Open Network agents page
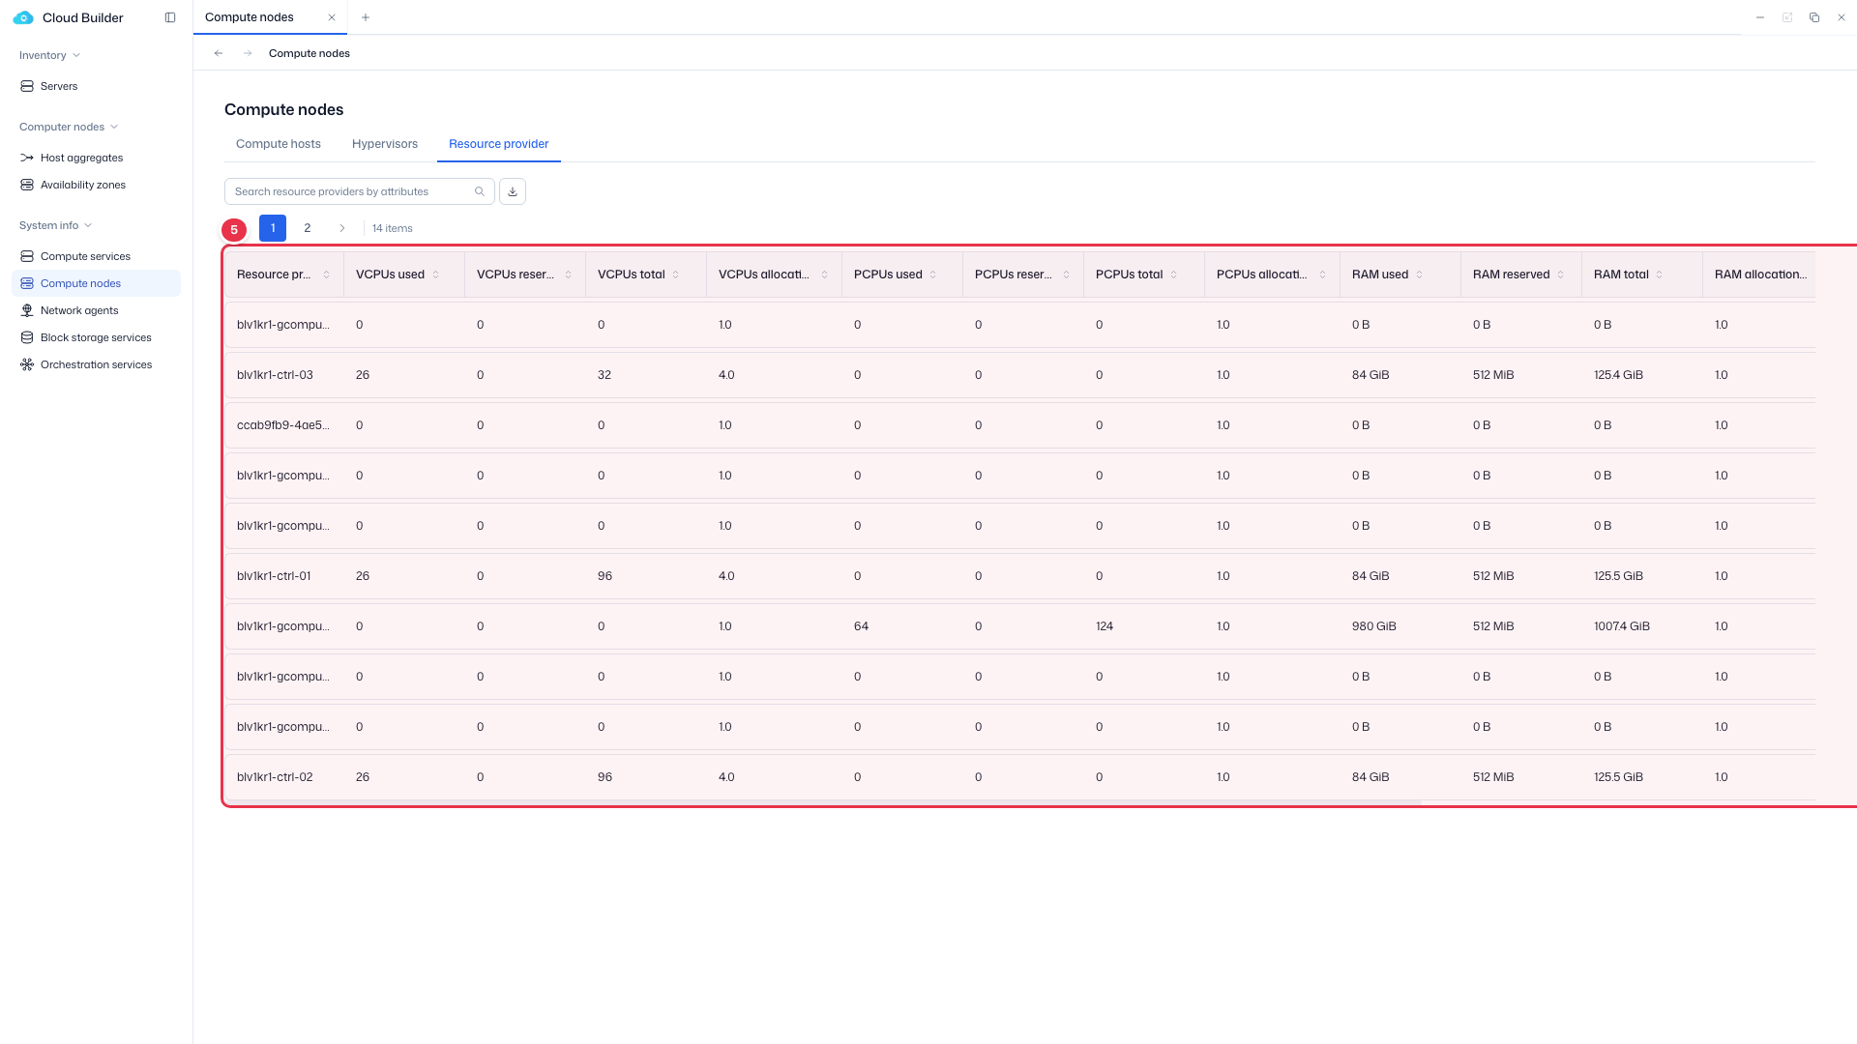This screenshot has width=1857, height=1044. click(96, 310)
